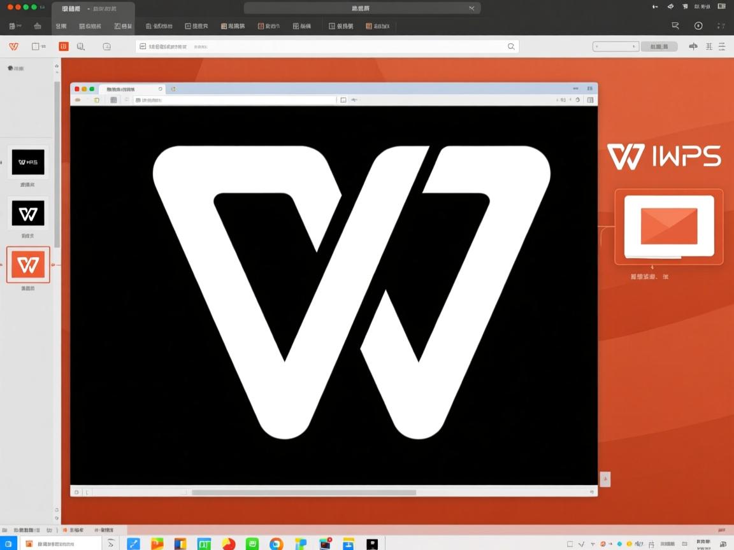This screenshot has height=550, width=734.
Task: Click the magnifier icon in search bar
Action: 511,46
